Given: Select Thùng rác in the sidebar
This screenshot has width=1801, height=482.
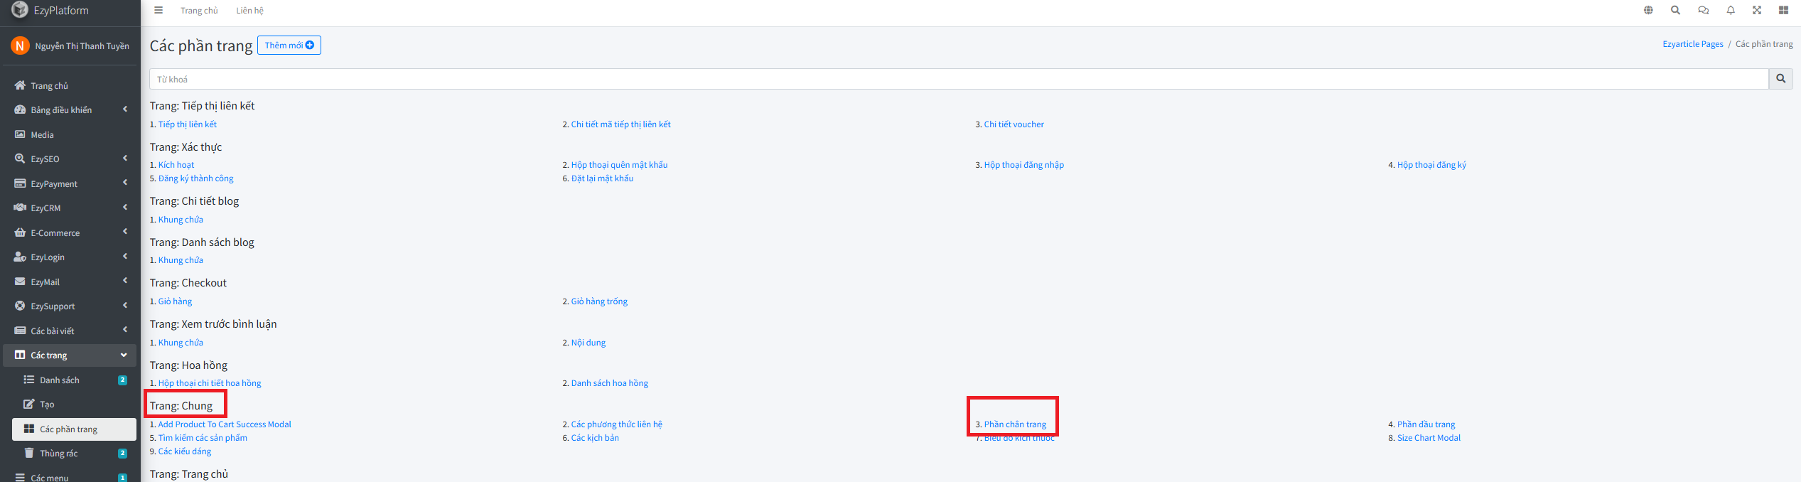Looking at the screenshot, I should click(x=59, y=454).
